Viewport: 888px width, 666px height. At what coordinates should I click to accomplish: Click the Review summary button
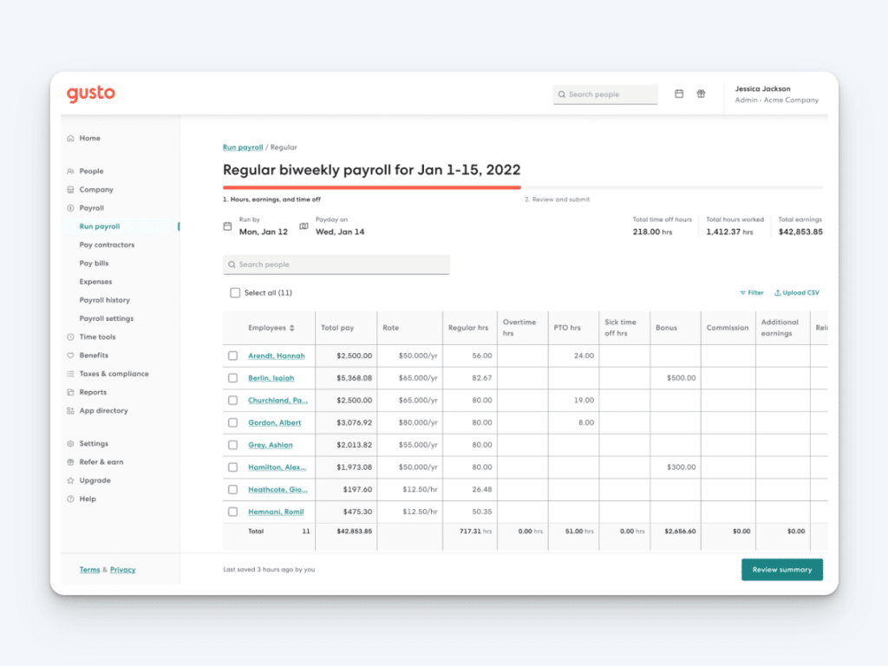pyautogui.click(x=782, y=570)
